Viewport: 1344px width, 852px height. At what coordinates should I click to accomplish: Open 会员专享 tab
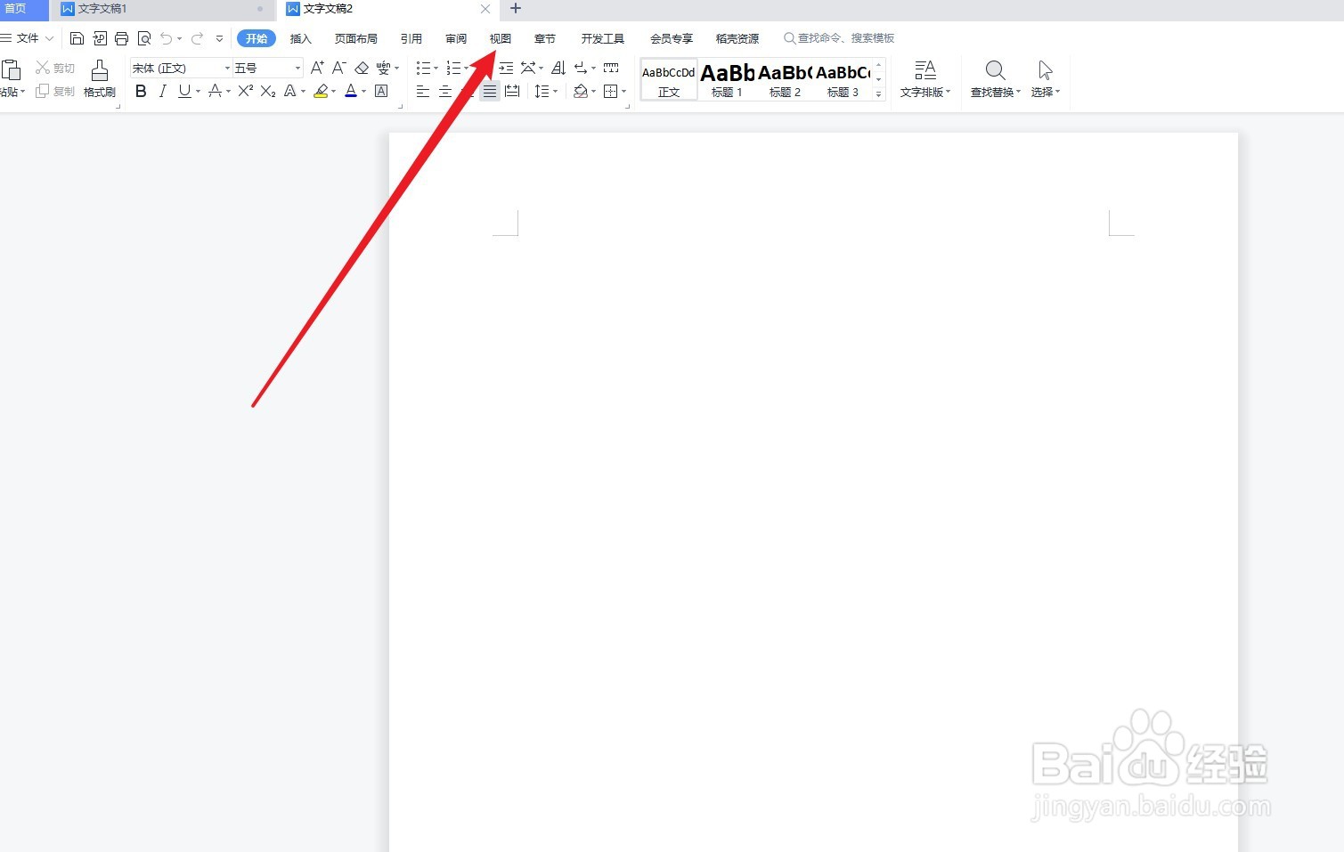(x=672, y=38)
